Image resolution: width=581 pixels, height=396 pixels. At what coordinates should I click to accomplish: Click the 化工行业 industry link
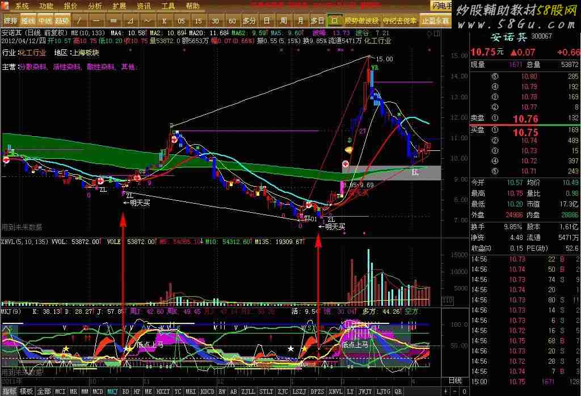click(x=32, y=53)
